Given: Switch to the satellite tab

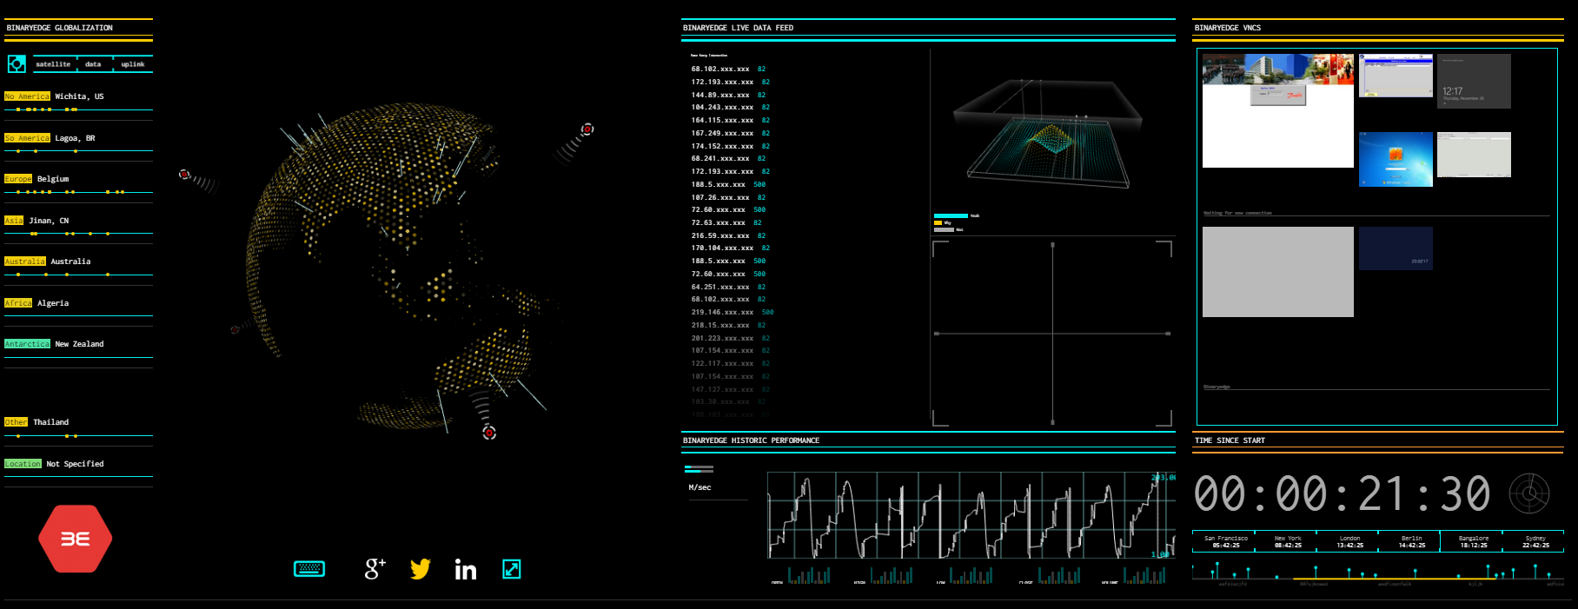Looking at the screenshot, I should coord(53,64).
